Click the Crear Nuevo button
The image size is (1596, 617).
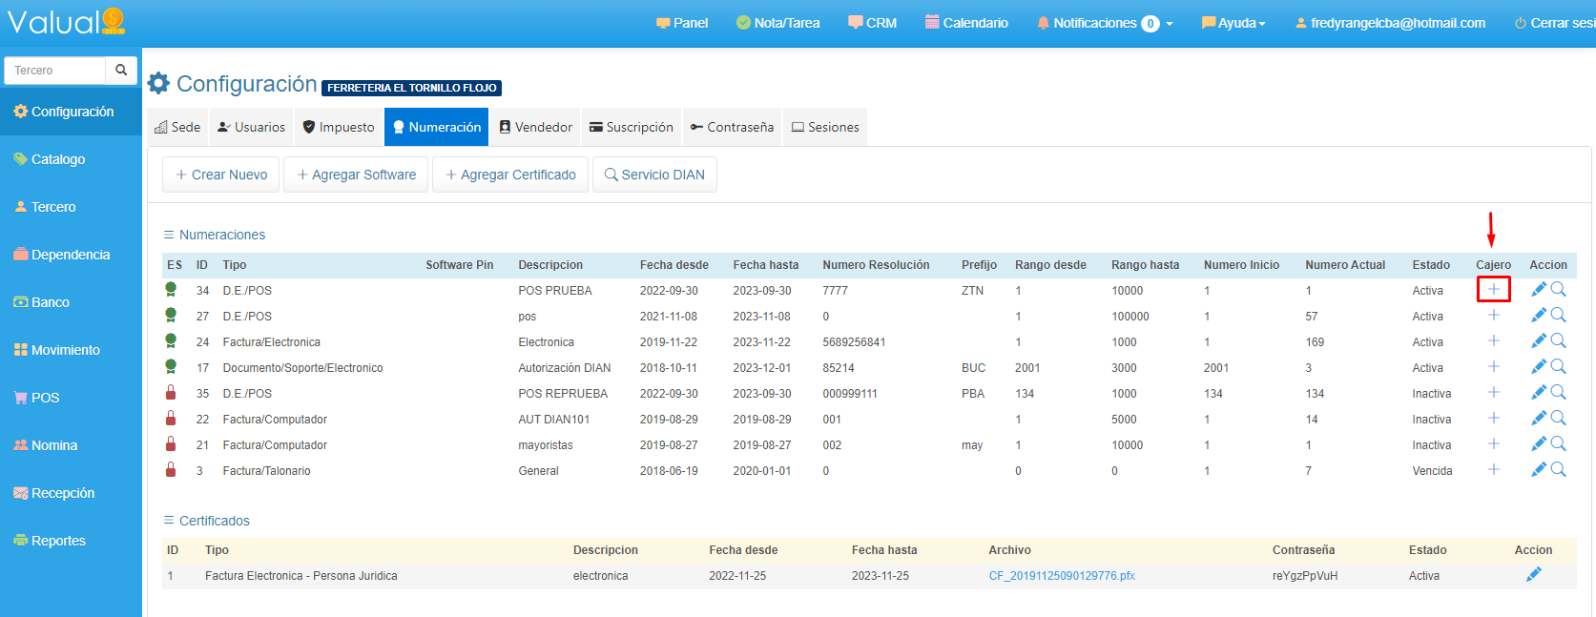click(221, 175)
